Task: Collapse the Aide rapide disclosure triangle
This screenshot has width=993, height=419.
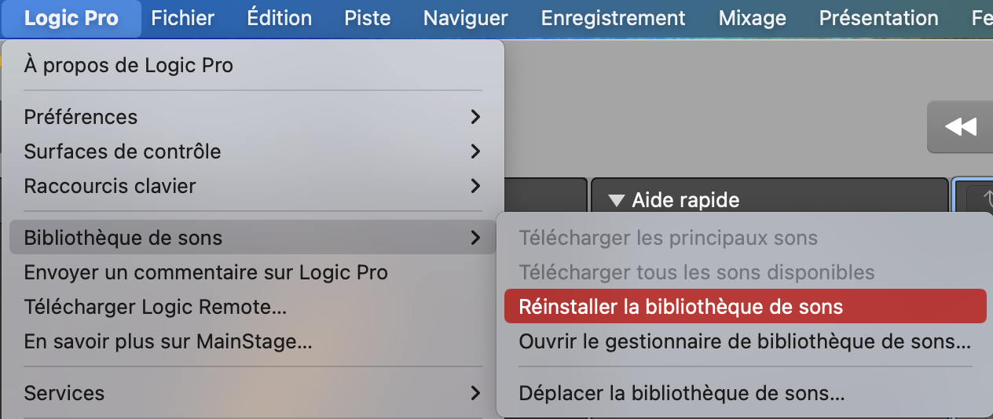Action: [616, 200]
